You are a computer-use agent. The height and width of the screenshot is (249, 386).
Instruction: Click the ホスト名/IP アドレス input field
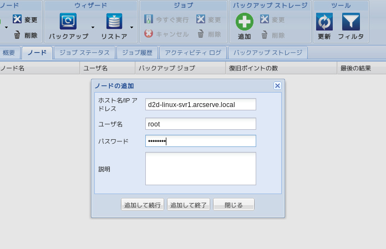201,104
